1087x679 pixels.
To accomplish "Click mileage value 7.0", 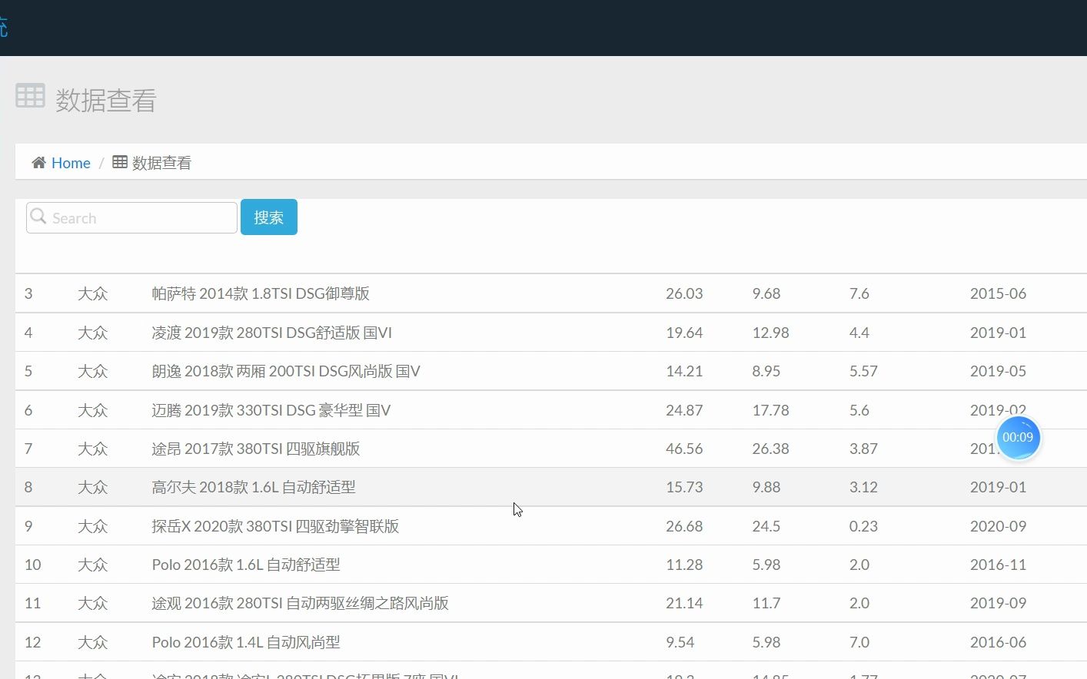I will click(859, 642).
